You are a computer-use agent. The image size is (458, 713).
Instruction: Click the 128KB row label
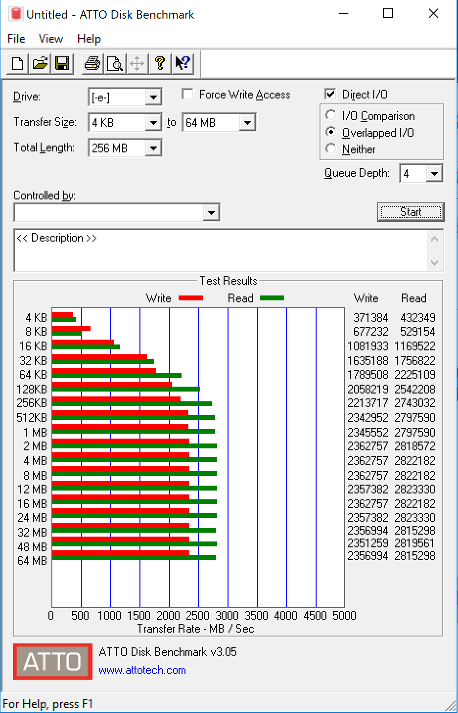[32, 389]
